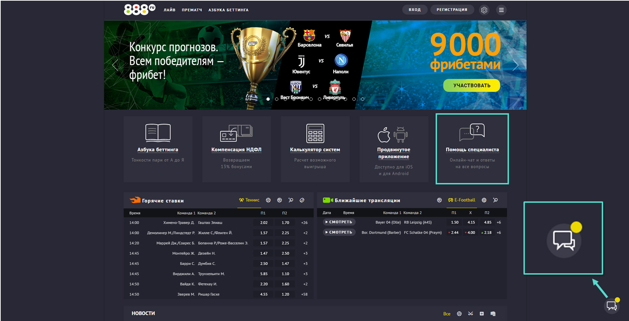
Task: Switch to the Теннис tab
Action: click(x=249, y=200)
